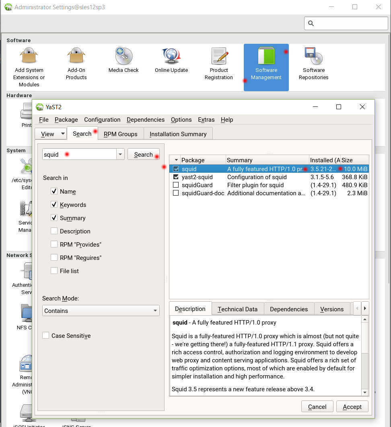Click the package list sort arrow header
The width and height of the screenshot is (391, 427).
tap(176, 160)
